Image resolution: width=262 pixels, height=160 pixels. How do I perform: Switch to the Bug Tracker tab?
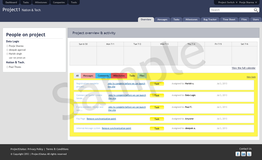[210, 20]
